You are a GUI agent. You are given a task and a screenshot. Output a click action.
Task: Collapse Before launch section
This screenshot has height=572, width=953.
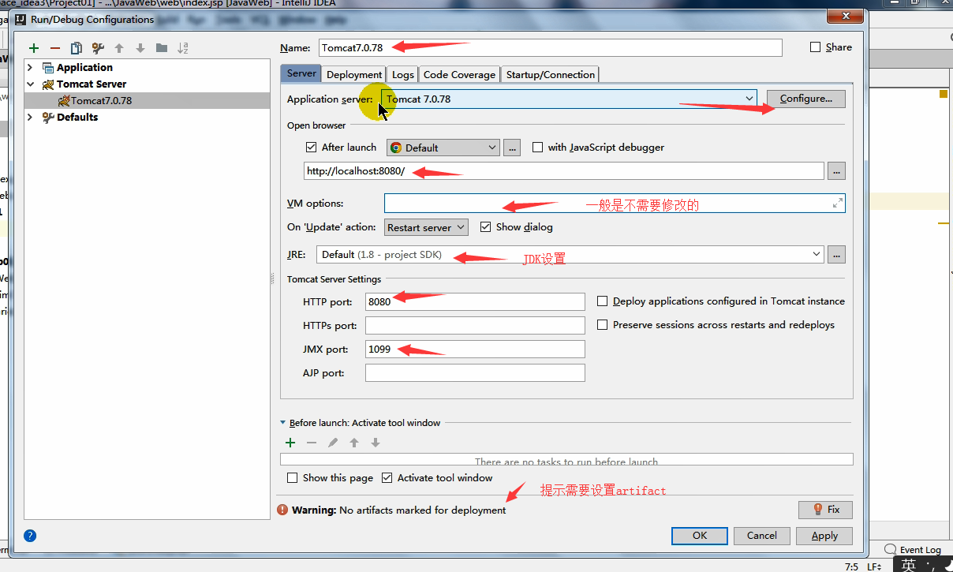[283, 423]
